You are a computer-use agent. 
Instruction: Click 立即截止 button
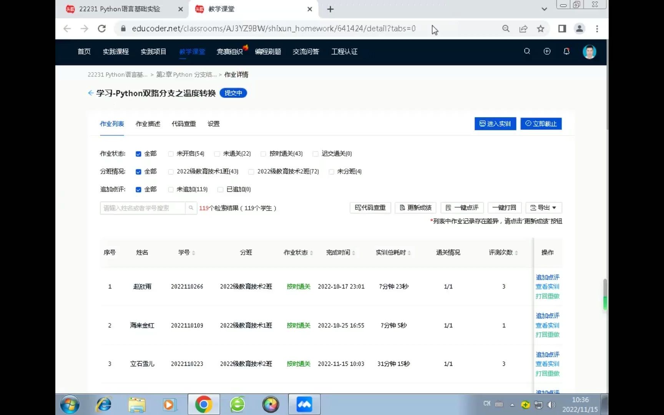(541, 124)
